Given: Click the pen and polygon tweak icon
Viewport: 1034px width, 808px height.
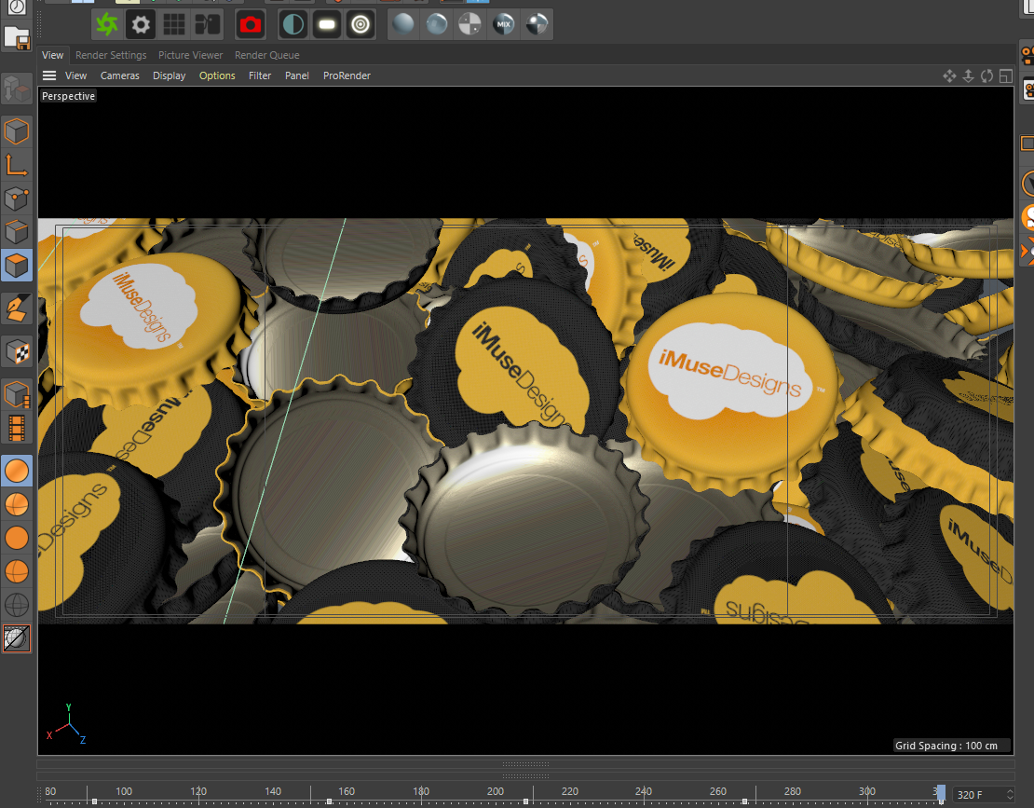Looking at the screenshot, I should point(17,308).
